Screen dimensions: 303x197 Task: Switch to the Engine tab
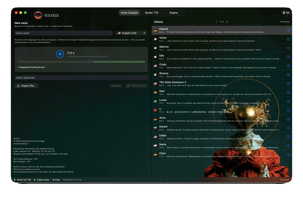(x=174, y=13)
